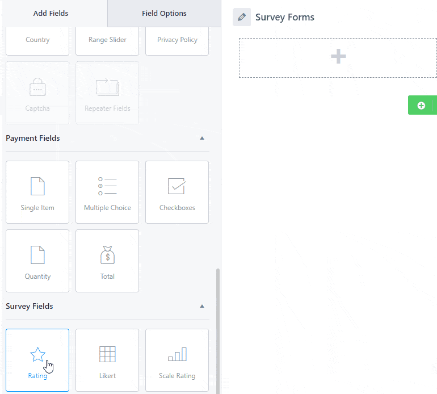The height and width of the screenshot is (394, 437).
Task: Add the Checkboxes payment field
Action: click(x=177, y=192)
